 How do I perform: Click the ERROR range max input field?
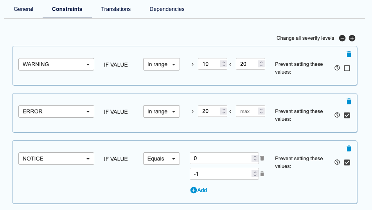click(246, 111)
